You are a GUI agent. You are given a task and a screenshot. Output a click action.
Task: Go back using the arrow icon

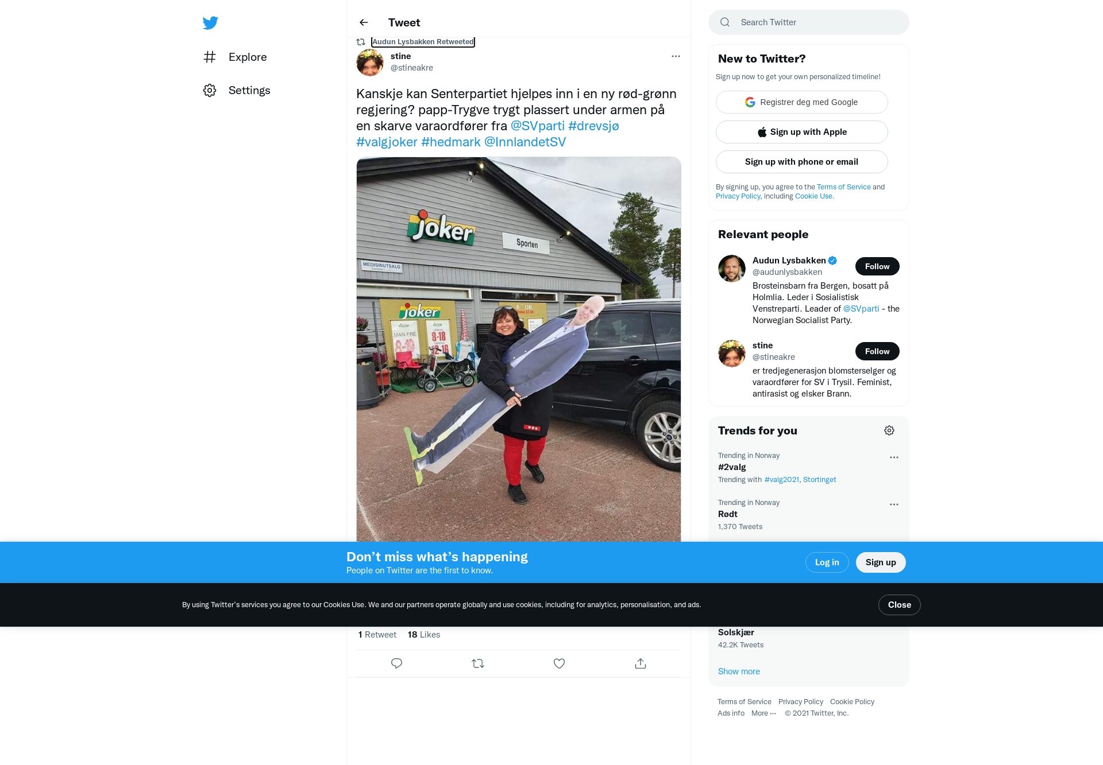(x=364, y=22)
